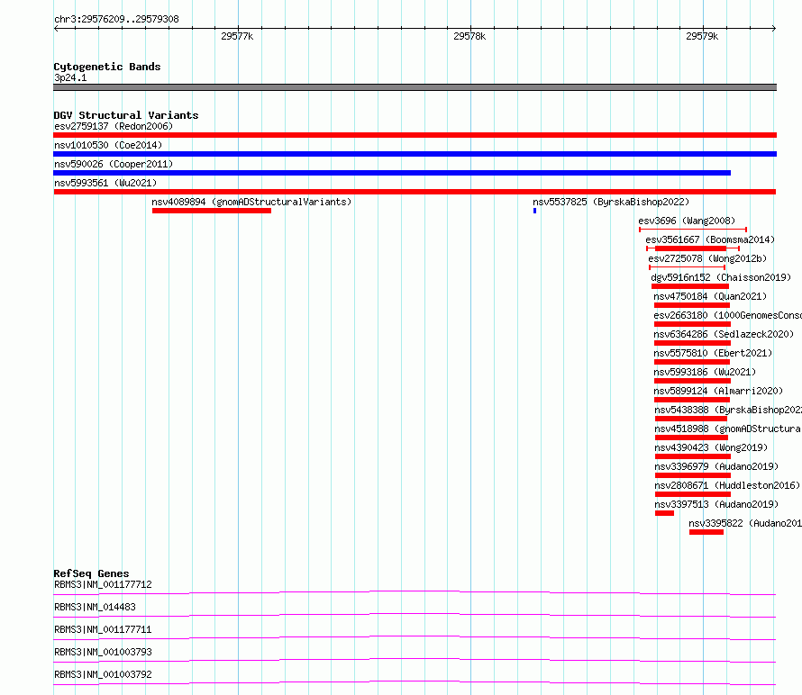Viewport: 802px width, 695px height.
Task: Open the nsv5575810 (Ebert2021) label
Action: point(713,353)
